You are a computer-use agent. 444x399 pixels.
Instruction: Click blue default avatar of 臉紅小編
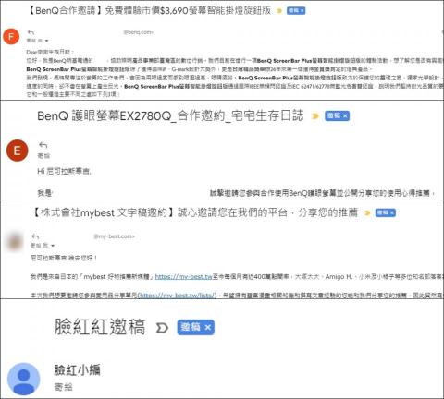pyautogui.click(x=24, y=379)
